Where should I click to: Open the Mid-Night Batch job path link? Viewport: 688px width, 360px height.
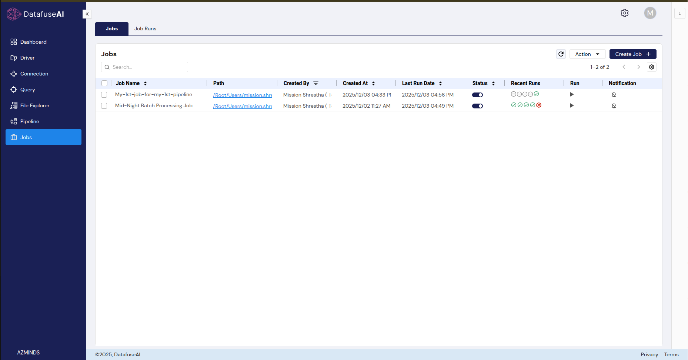pyautogui.click(x=243, y=106)
